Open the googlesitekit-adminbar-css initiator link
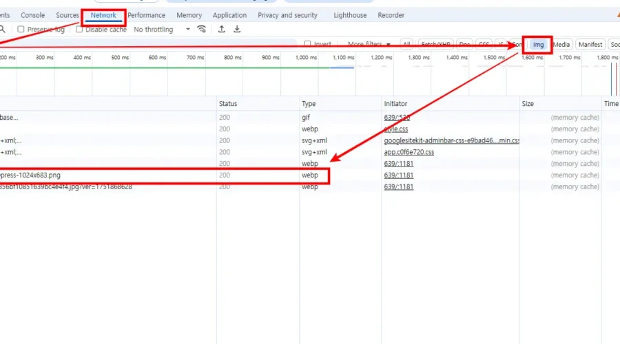The width and height of the screenshot is (620, 344). (451, 140)
